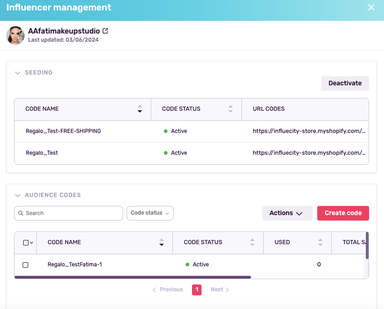Screen dimensions: 384x309
Task: Select all audience codes checkbox
Action: click(x=25, y=243)
